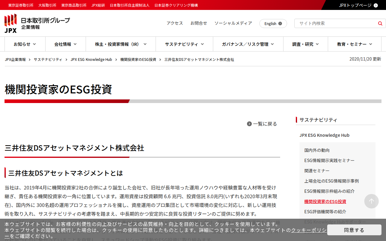Click 一覧に戻る link
Image resolution: width=386 pixels, height=241 pixels.
262,124
